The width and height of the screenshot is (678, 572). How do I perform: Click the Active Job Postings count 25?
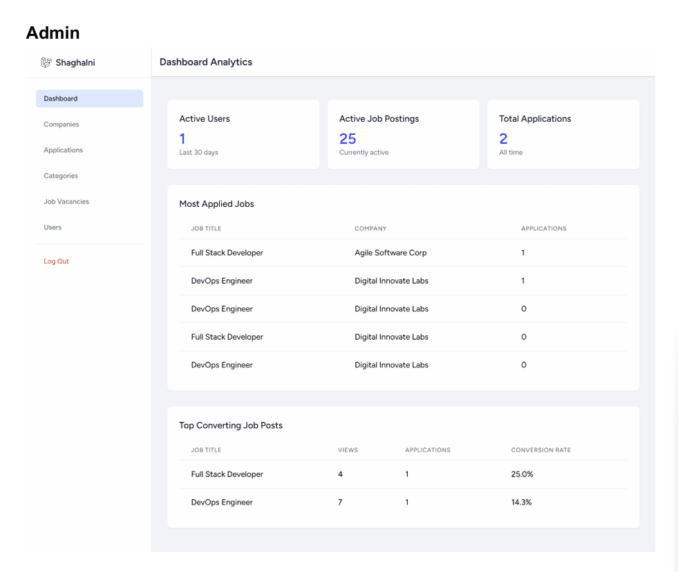pyautogui.click(x=348, y=139)
